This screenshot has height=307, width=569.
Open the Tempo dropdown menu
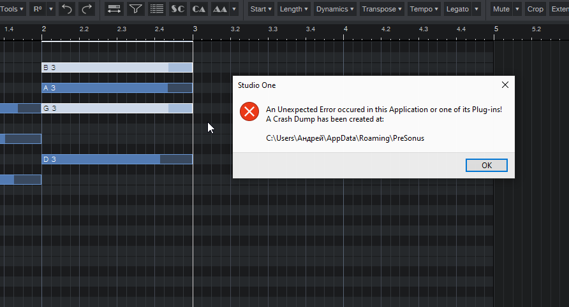click(x=424, y=9)
